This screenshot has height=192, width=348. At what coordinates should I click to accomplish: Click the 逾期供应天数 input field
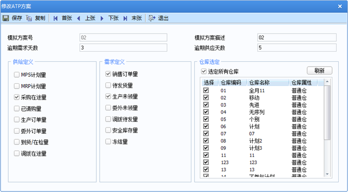pyautogui.click(x=297, y=47)
